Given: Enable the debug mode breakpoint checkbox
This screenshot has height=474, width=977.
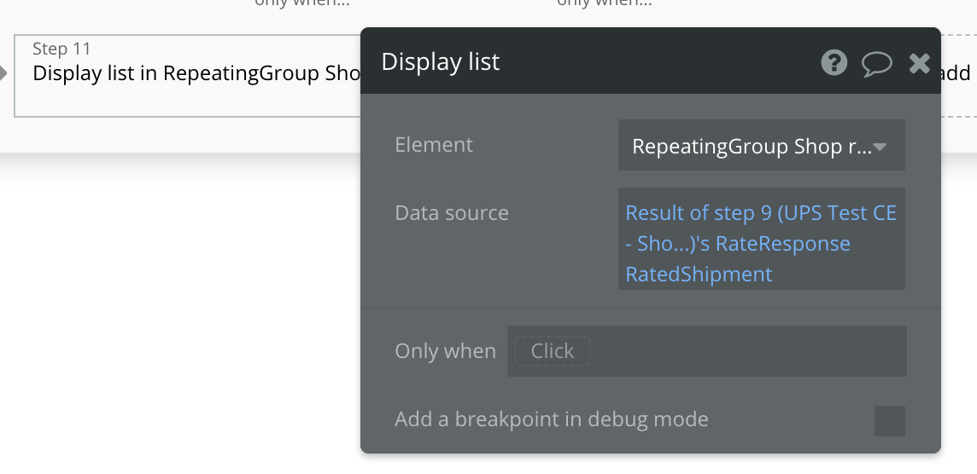Looking at the screenshot, I should click(889, 420).
